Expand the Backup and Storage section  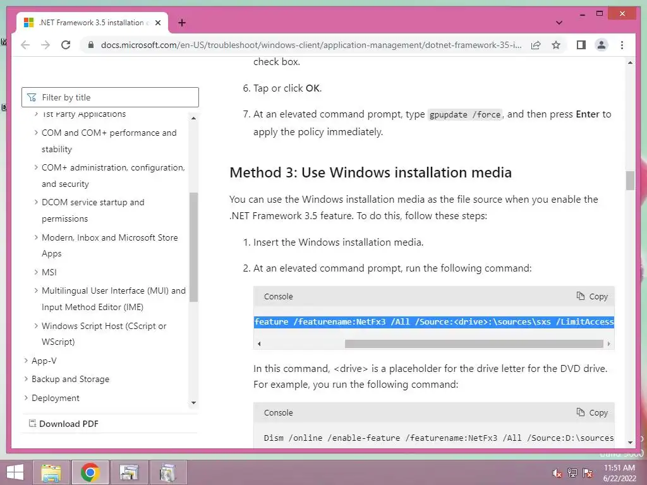pos(26,379)
